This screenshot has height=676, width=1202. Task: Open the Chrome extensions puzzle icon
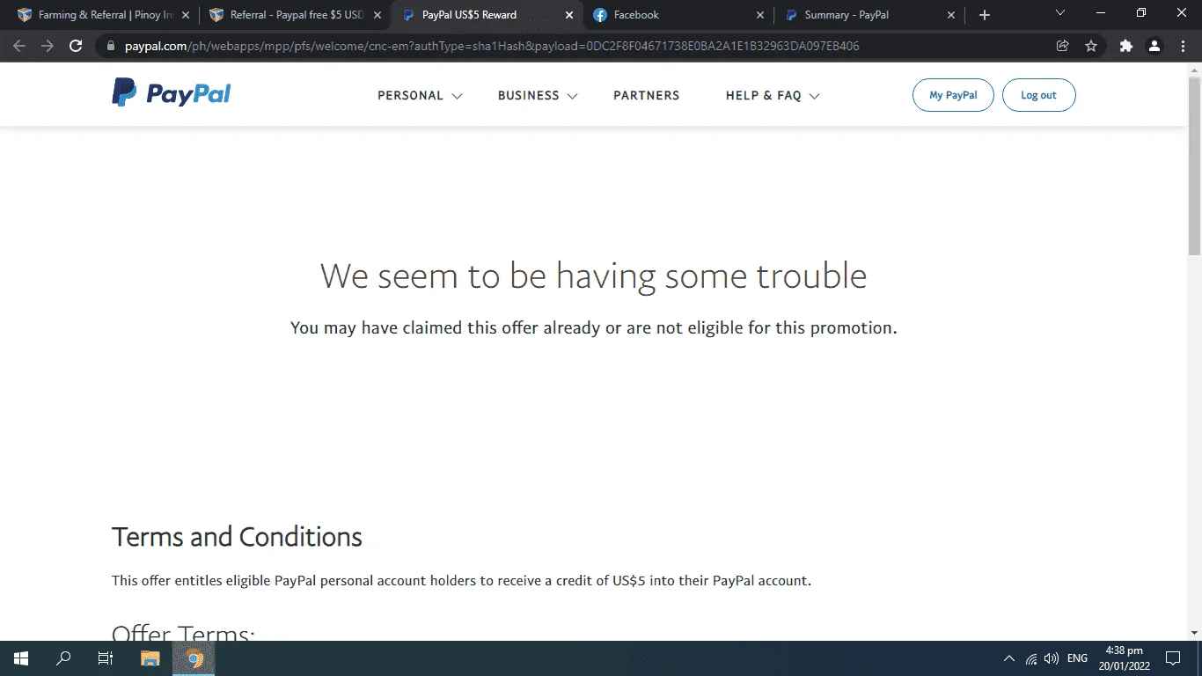click(1126, 46)
